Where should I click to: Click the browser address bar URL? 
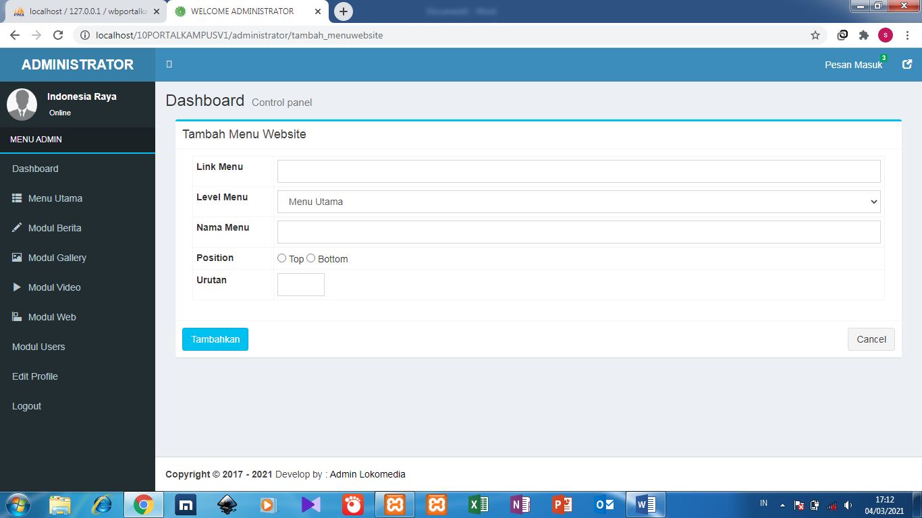pos(240,35)
